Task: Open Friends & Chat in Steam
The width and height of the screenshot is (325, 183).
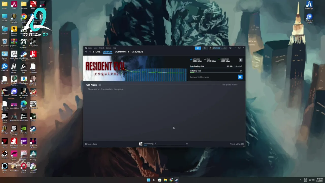Action: pos(236,144)
